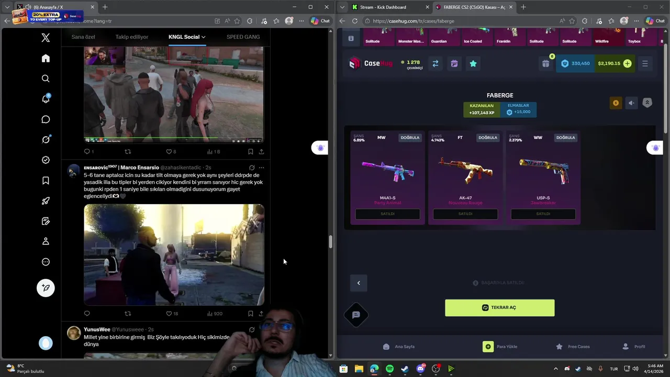670x377 pixels.
Task: Open X profile person icon
Action: coord(46,241)
